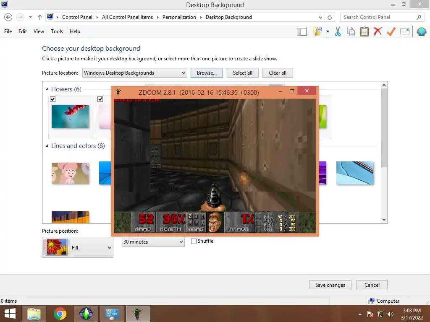Open the Picture position Fill dropdown

tap(78, 247)
